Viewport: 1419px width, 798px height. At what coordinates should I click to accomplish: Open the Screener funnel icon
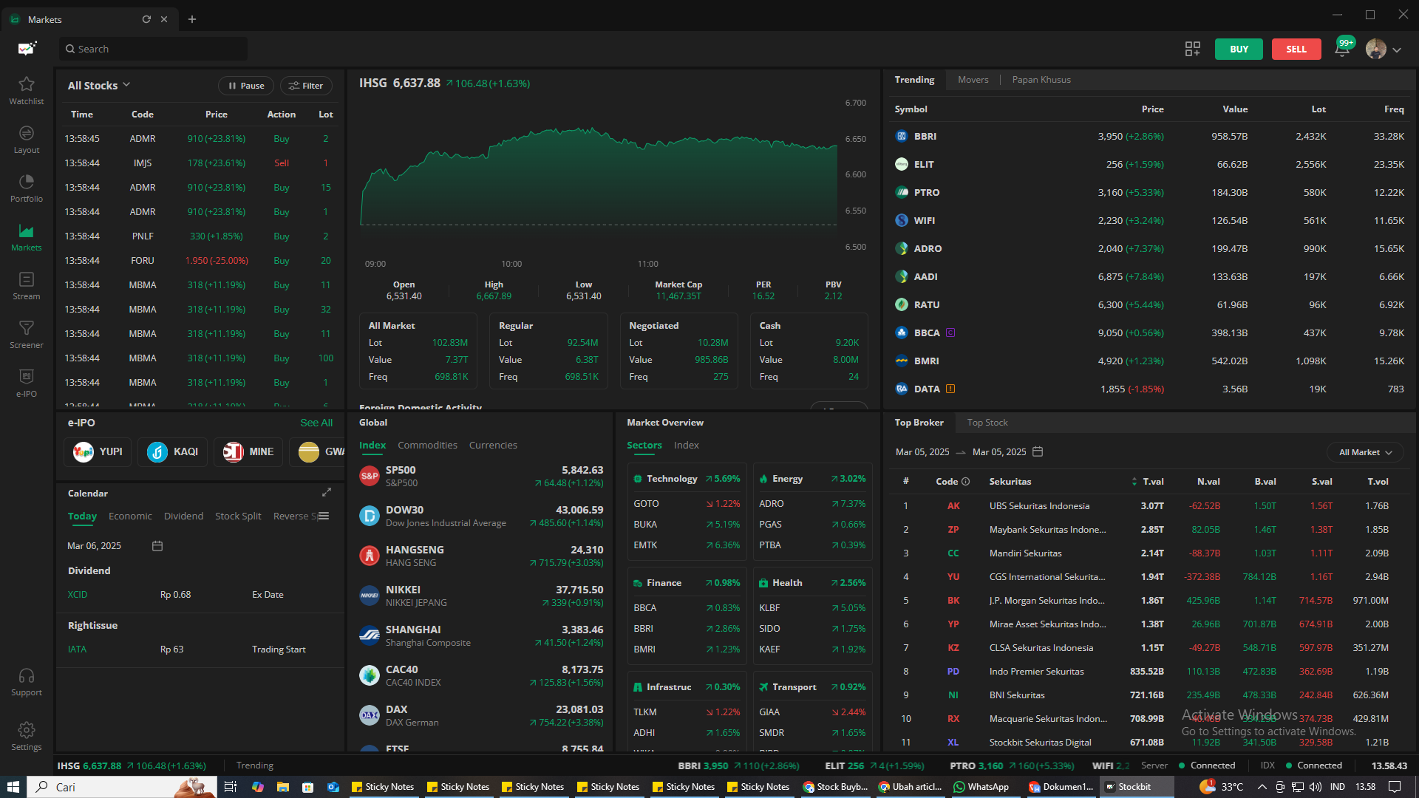coord(27,328)
